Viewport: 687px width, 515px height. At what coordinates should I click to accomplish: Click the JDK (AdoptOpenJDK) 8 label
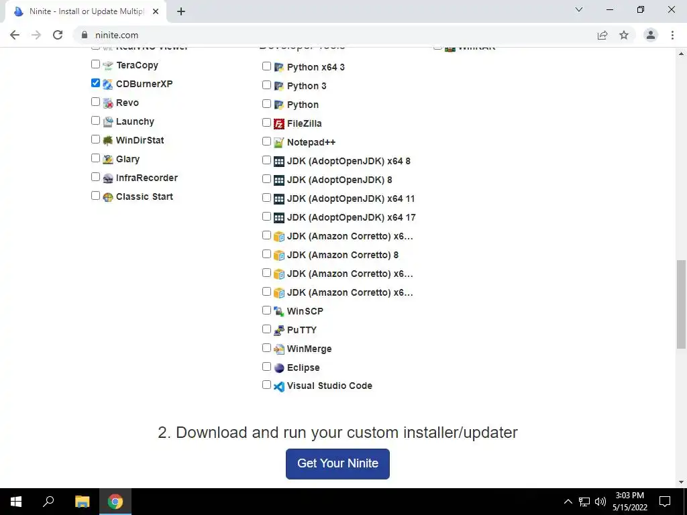tap(339, 180)
